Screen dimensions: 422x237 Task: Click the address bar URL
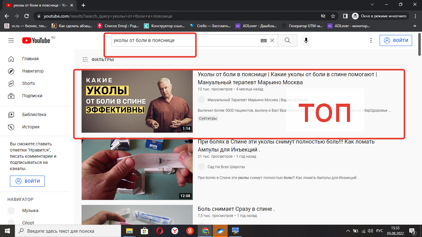[x=108, y=16]
